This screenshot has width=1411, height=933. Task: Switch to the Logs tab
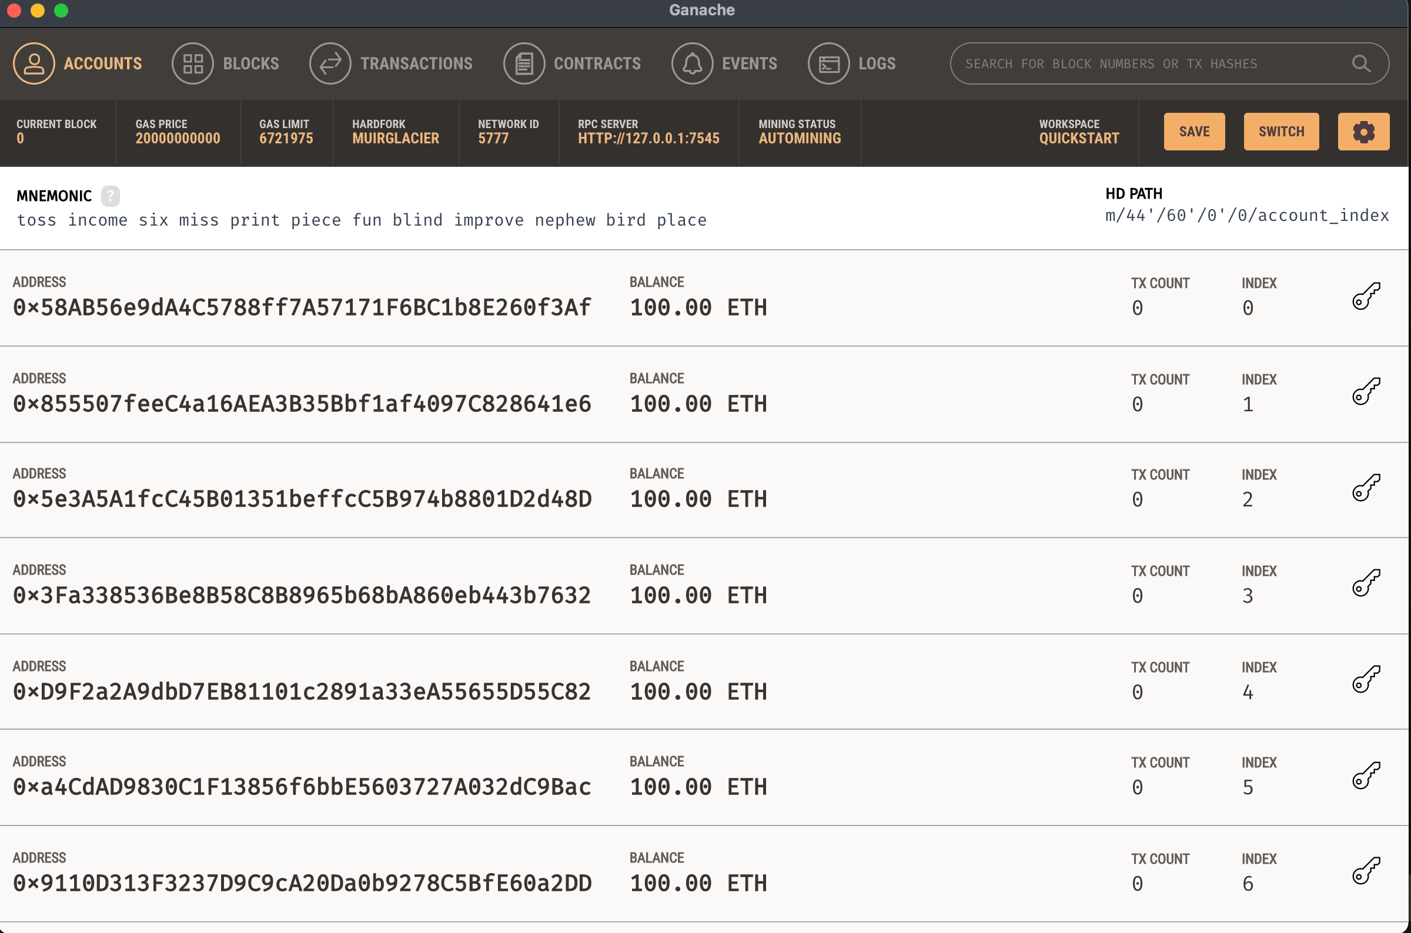(877, 63)
